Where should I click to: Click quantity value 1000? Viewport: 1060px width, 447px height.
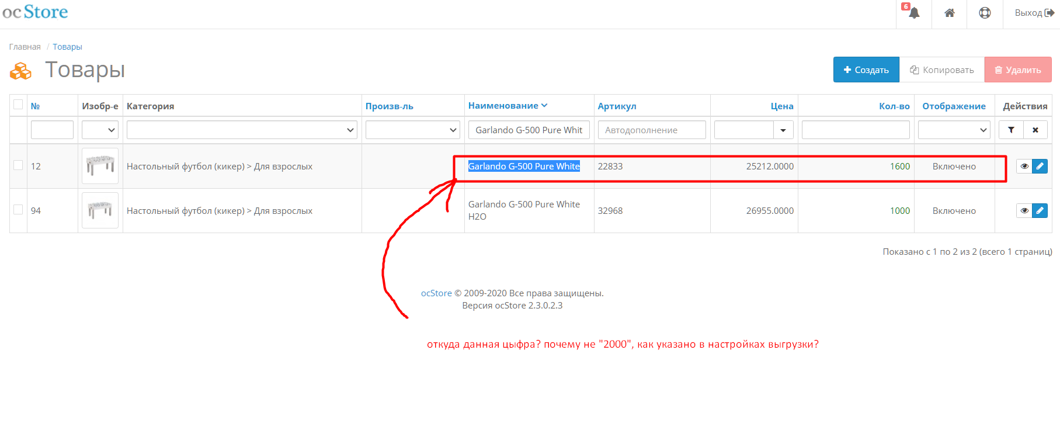(900, 210)
